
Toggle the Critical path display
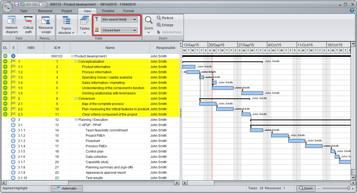[x=28, y=25]
